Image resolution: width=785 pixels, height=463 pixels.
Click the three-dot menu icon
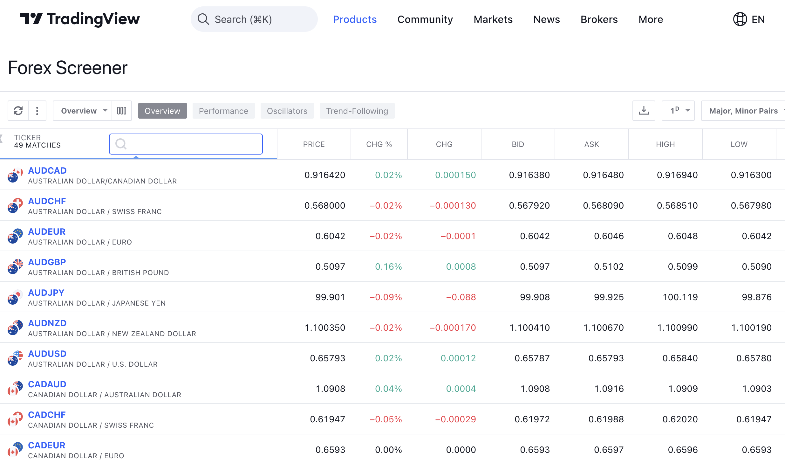(x=37, y=110)
